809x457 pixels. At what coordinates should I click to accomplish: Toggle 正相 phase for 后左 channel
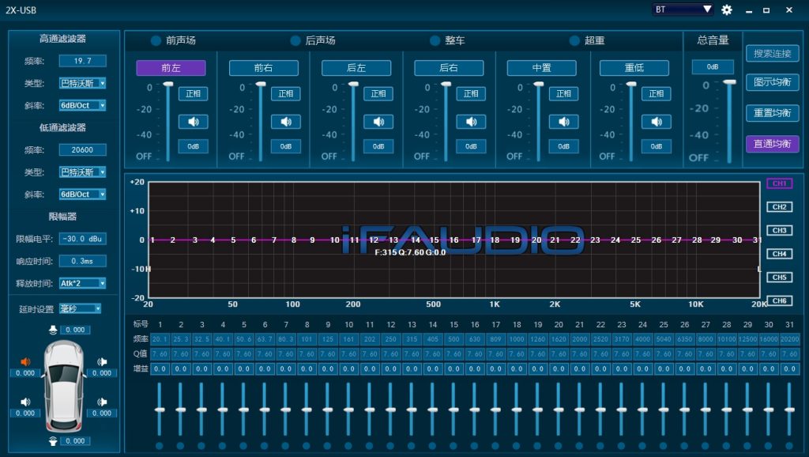(x=378, y=93)
